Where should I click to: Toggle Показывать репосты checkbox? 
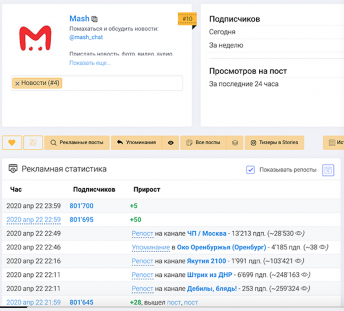tap(250, 170)
